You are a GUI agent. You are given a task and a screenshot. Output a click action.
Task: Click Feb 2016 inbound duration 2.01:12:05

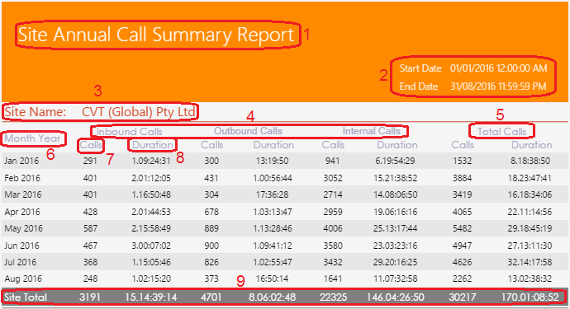click(x=151, y=178)
